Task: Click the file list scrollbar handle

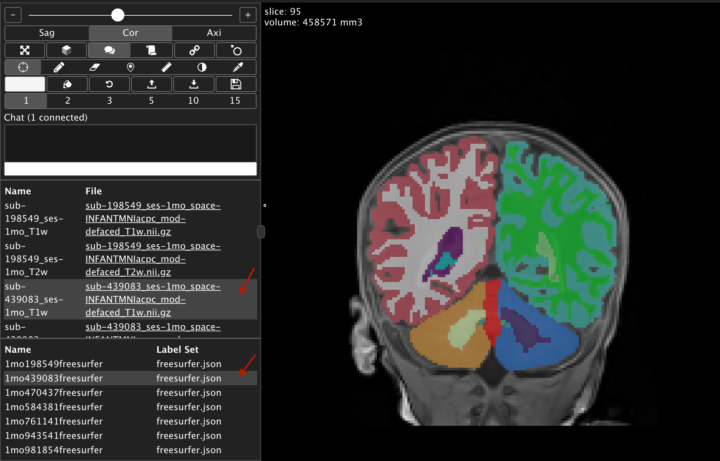Action: (261, 232)
